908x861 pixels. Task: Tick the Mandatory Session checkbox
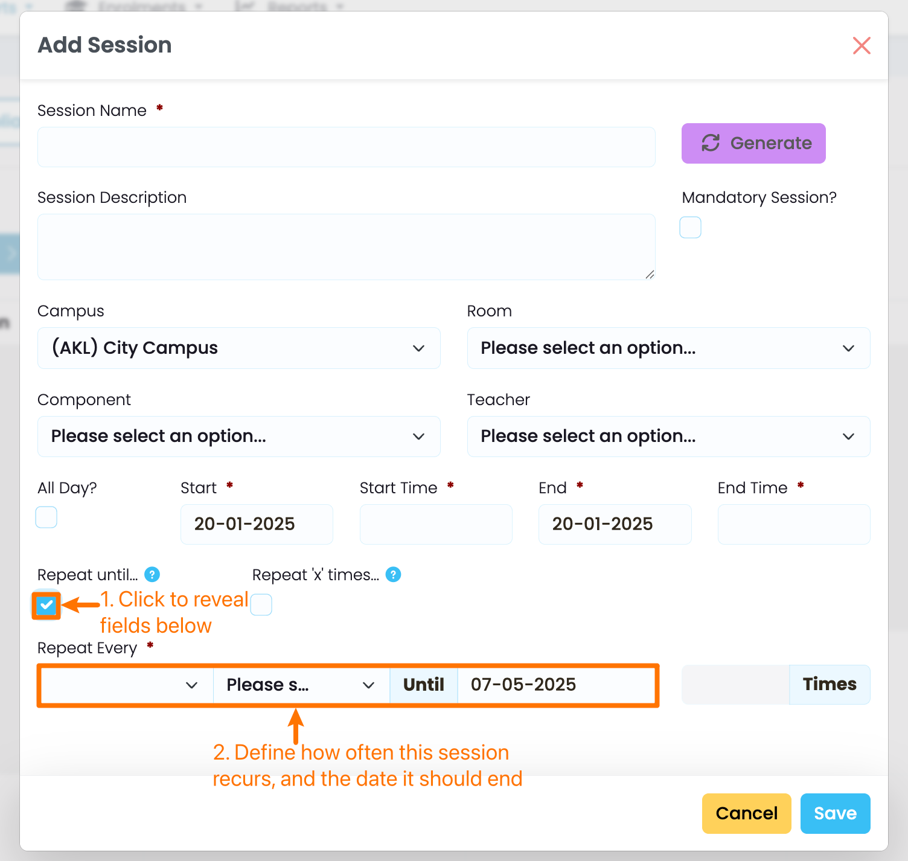pyautogui.click(x=690, y=228)
